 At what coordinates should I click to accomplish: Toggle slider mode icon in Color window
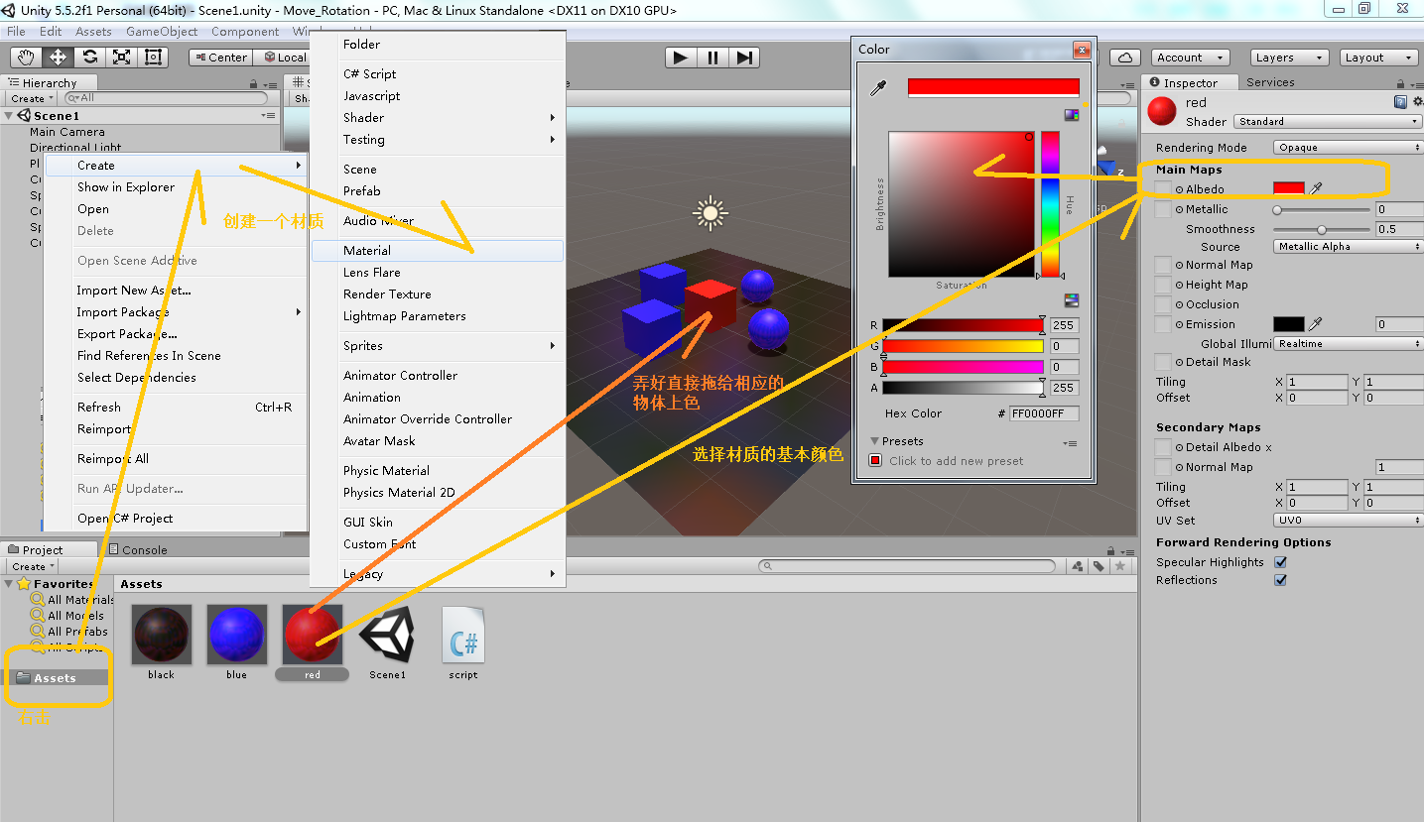click(1072, 300)
